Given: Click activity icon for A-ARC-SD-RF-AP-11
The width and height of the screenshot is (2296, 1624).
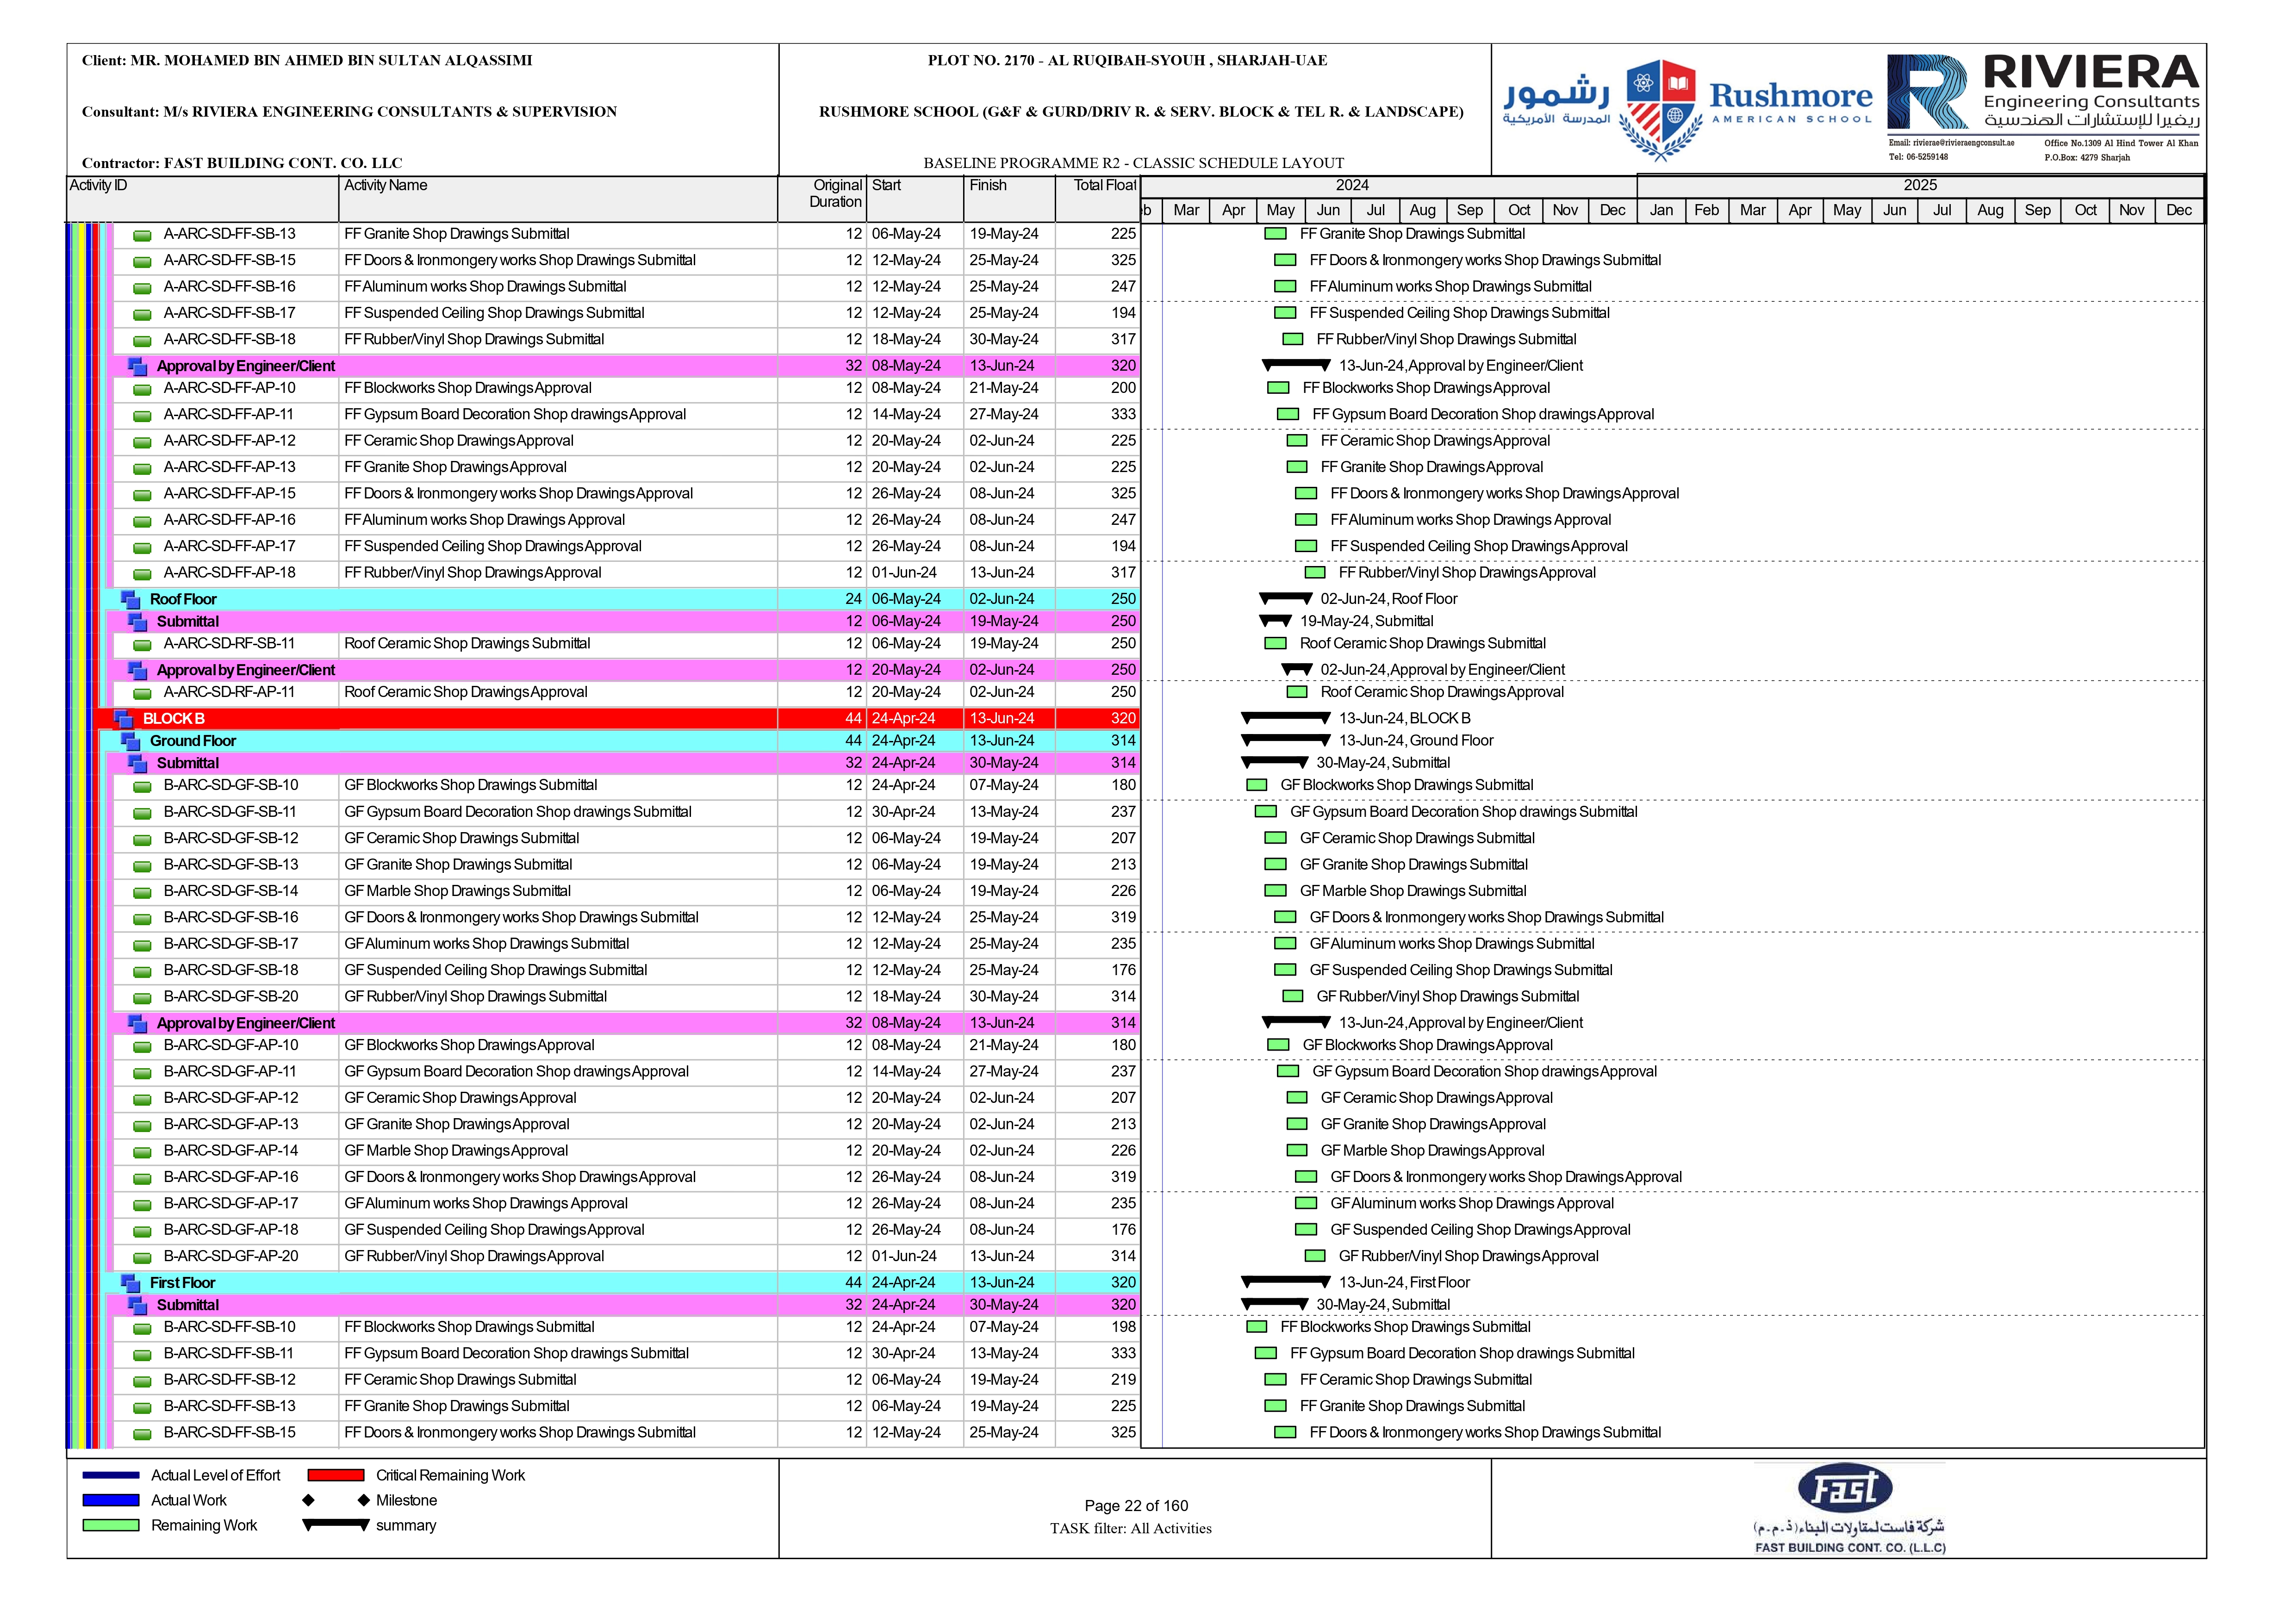Looking at the screenshot, I should 143,694.
